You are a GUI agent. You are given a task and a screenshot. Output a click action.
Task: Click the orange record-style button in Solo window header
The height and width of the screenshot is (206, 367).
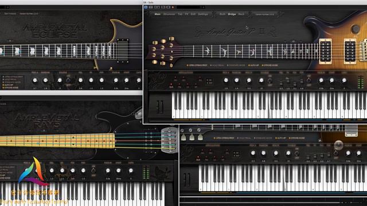pyautogui.click(x=173, y=7)
